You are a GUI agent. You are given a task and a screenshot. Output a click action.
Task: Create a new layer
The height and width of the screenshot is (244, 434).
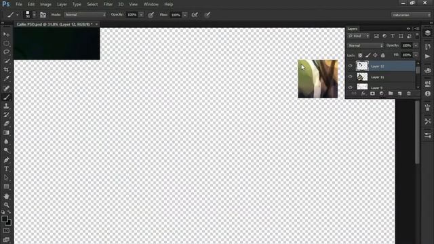pos(399,94)
